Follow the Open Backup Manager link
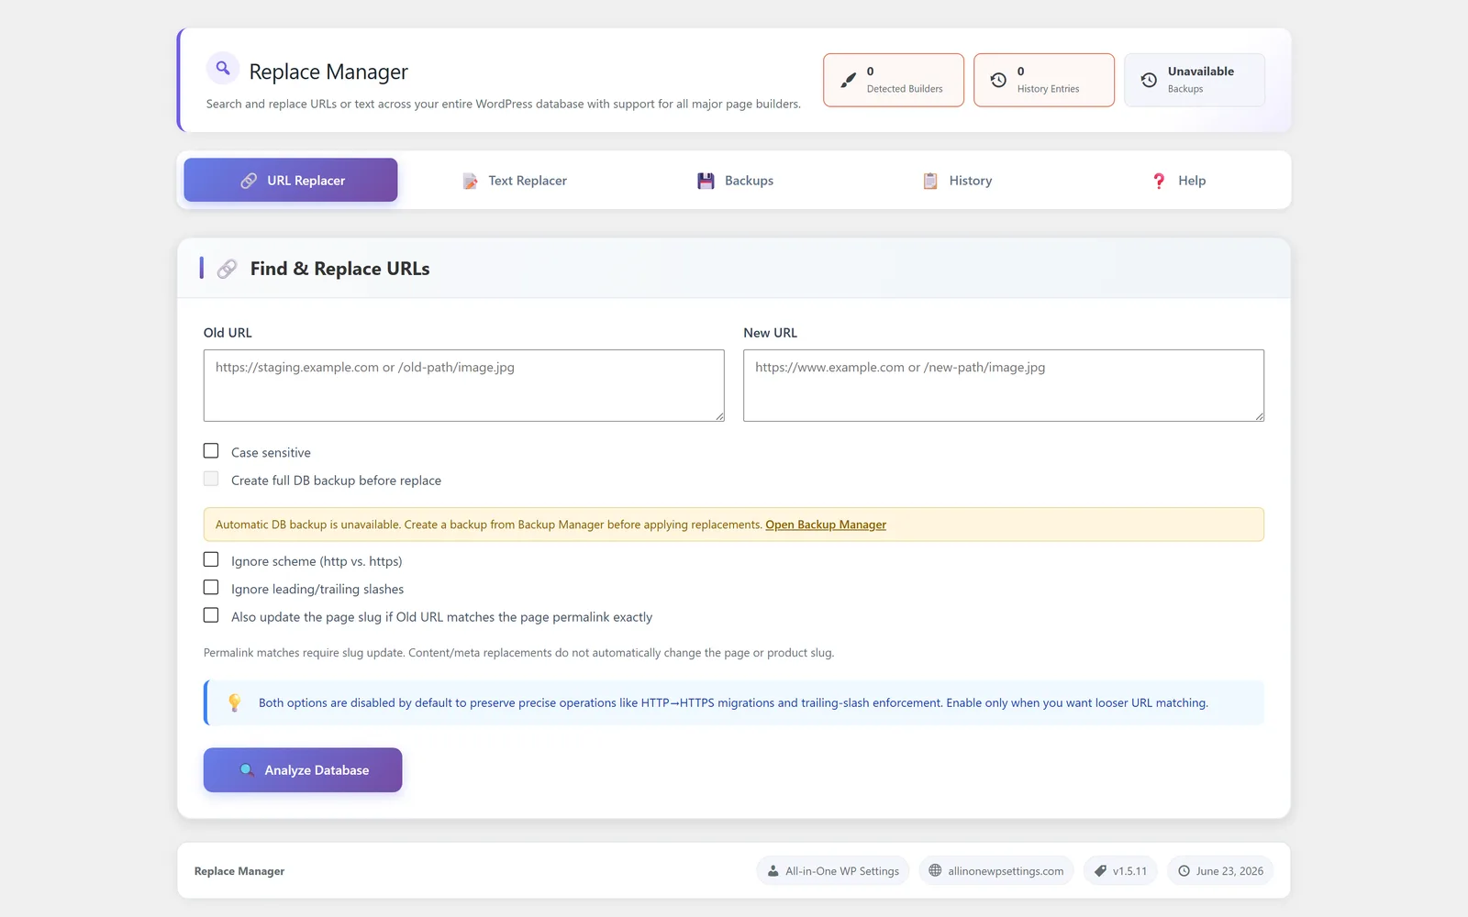Viewport: 1468px width, 917px height. click(826, 525)
